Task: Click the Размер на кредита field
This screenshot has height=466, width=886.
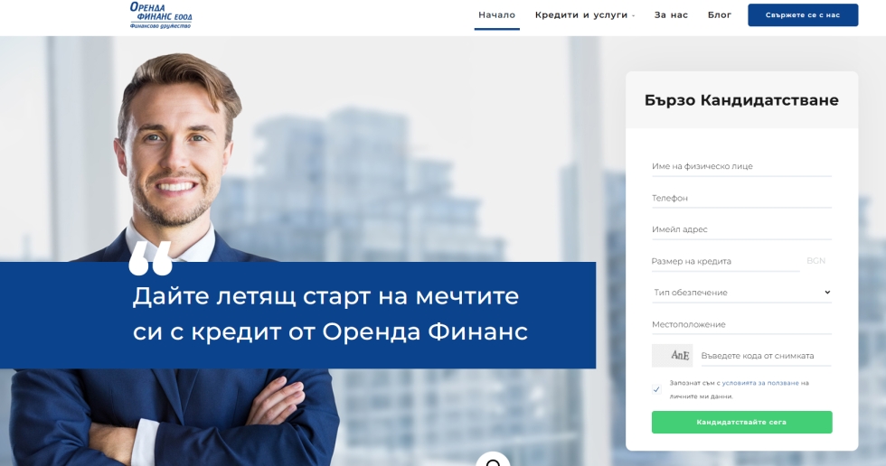Action: pyautogui.click(x=725, y=261)
